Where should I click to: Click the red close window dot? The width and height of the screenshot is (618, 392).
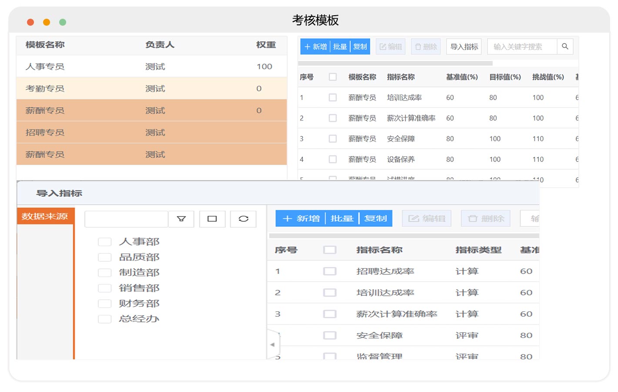(30, 22)
